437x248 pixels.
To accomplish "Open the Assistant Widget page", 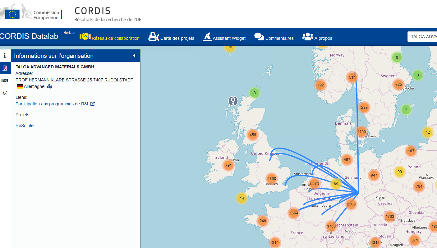I will [224, 38].
